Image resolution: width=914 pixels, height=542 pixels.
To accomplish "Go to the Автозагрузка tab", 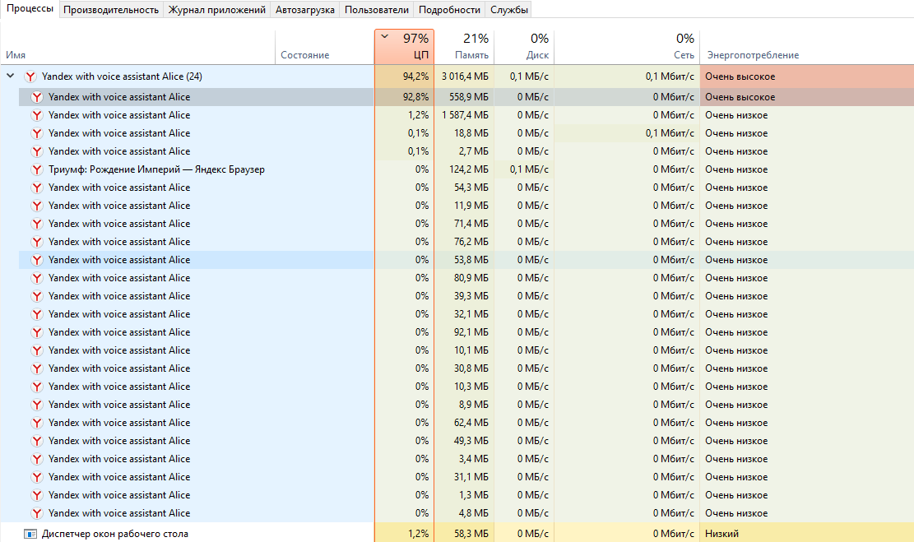I will (305, 10).
